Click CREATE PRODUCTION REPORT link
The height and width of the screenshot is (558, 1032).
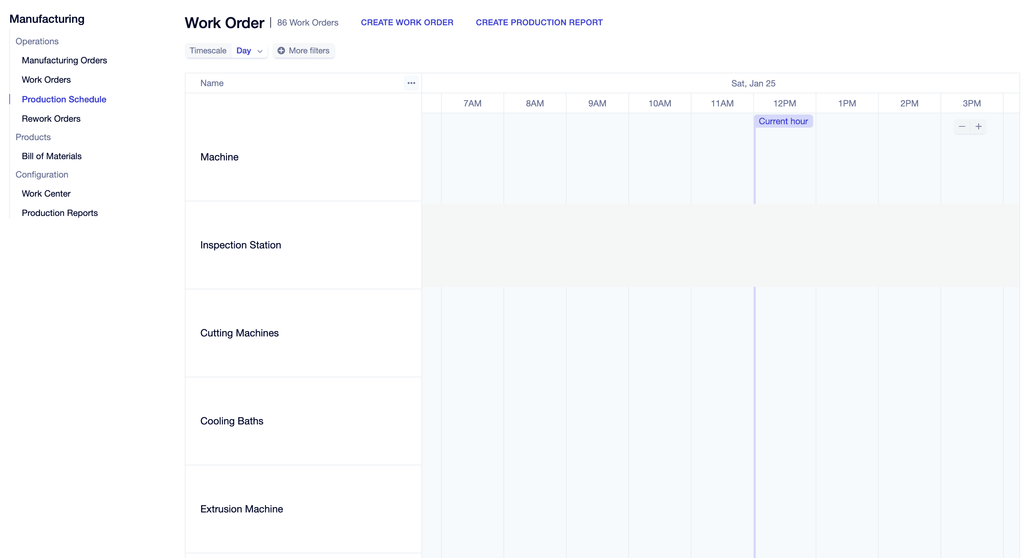pos(539,22)
